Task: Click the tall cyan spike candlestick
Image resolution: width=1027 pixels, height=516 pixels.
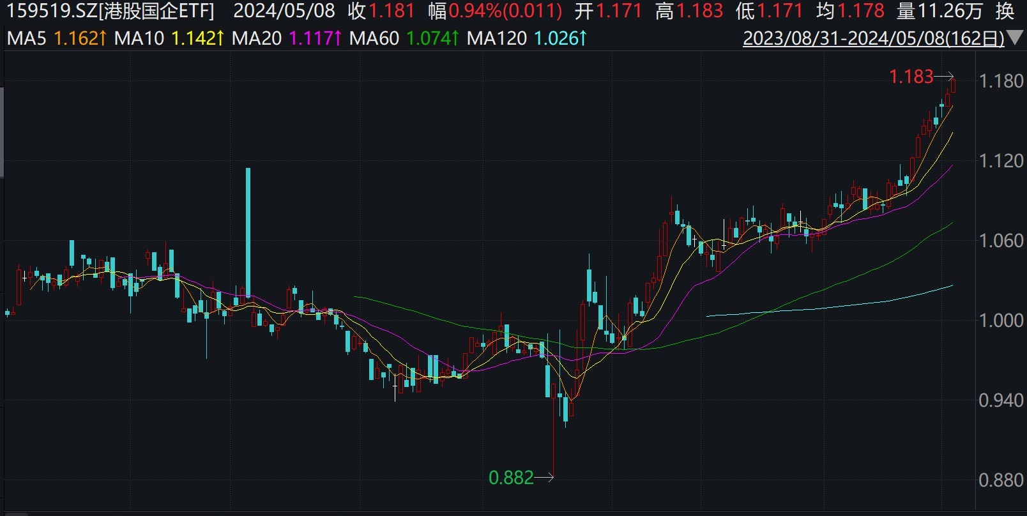Action: tap(248, 232)
